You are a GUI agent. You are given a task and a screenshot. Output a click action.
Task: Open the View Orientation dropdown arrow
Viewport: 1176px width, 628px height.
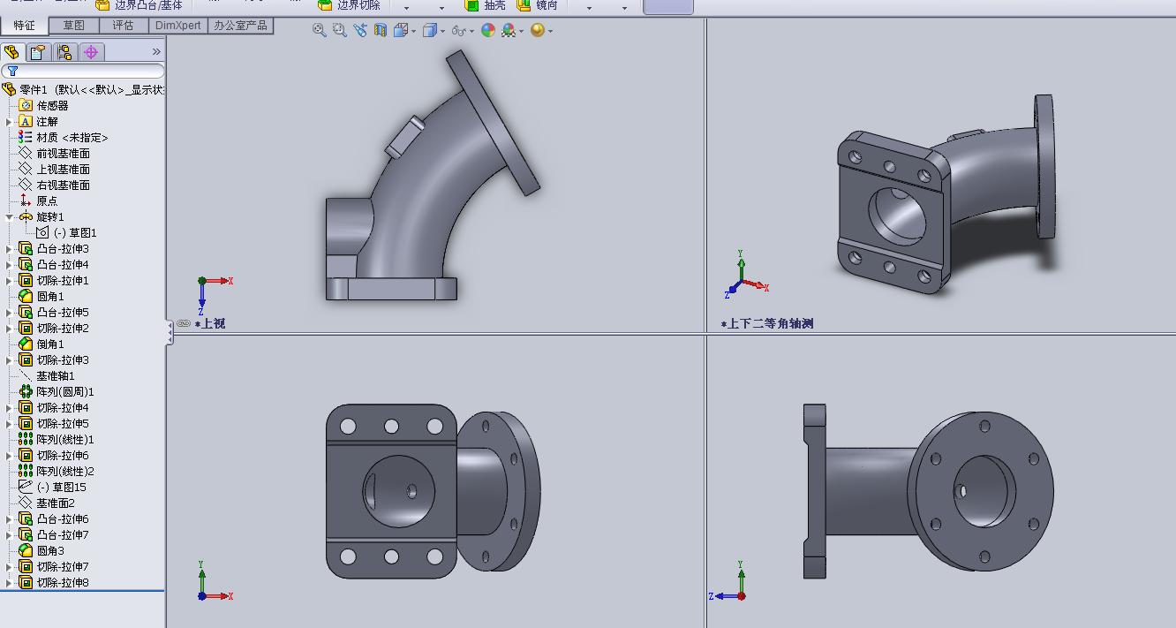click(x=413, y=31)
